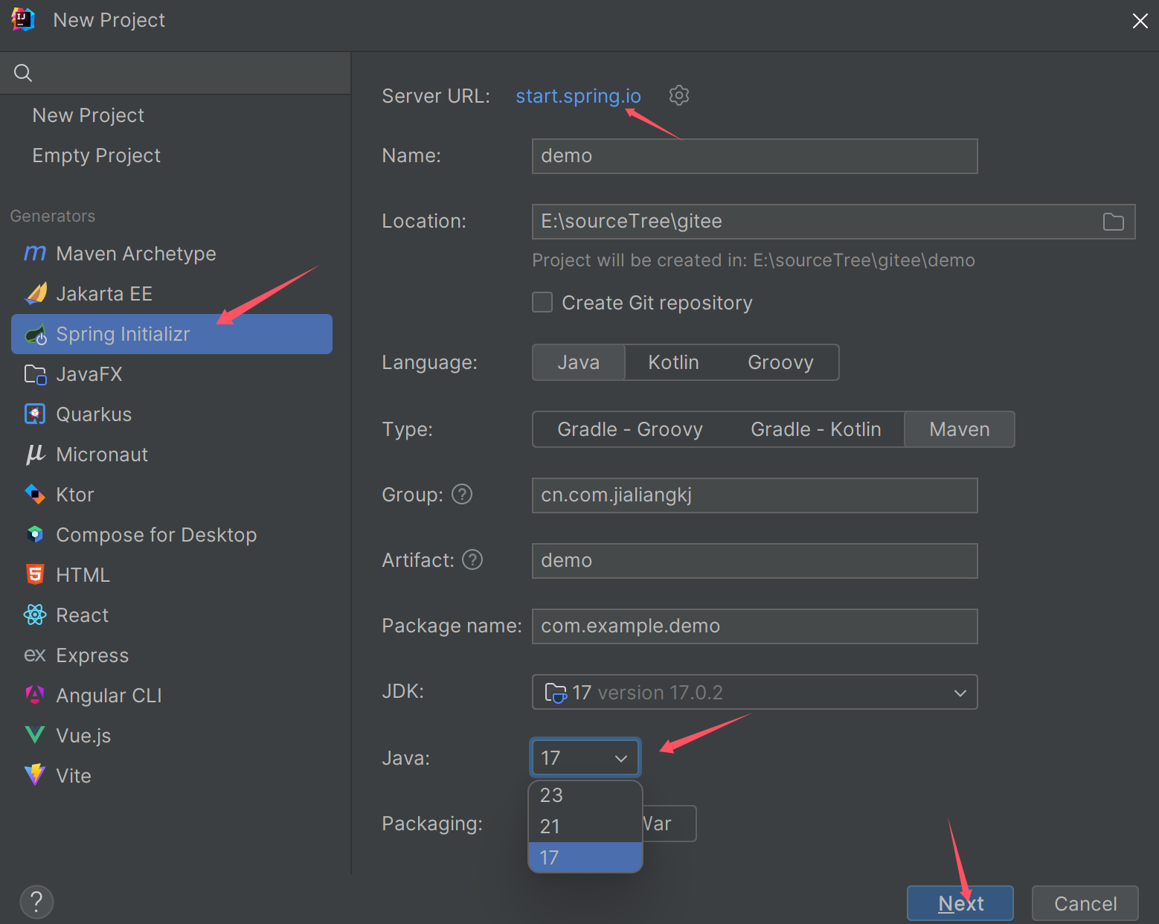1159x924 pixels.
Task: Select Empty Project in sidebar
Action: [97, 155]
